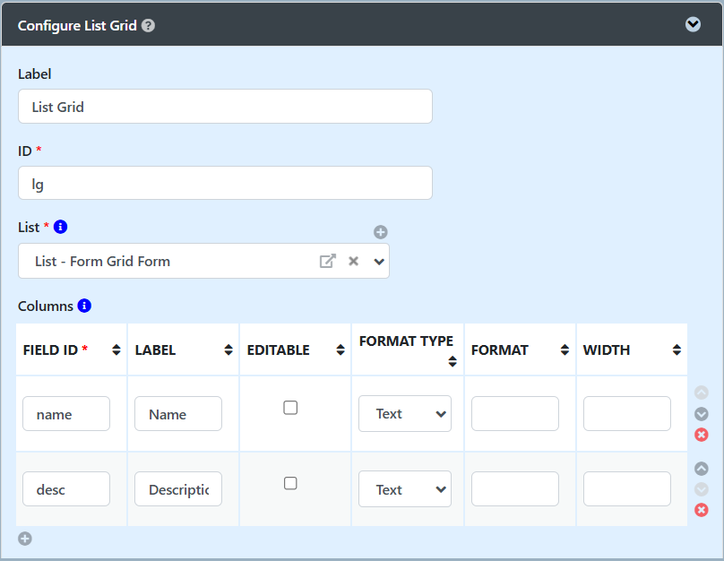Show the Columns info tooltip icon
The image size is (724, 561).
pyautogui.click(x=84, y=306)
